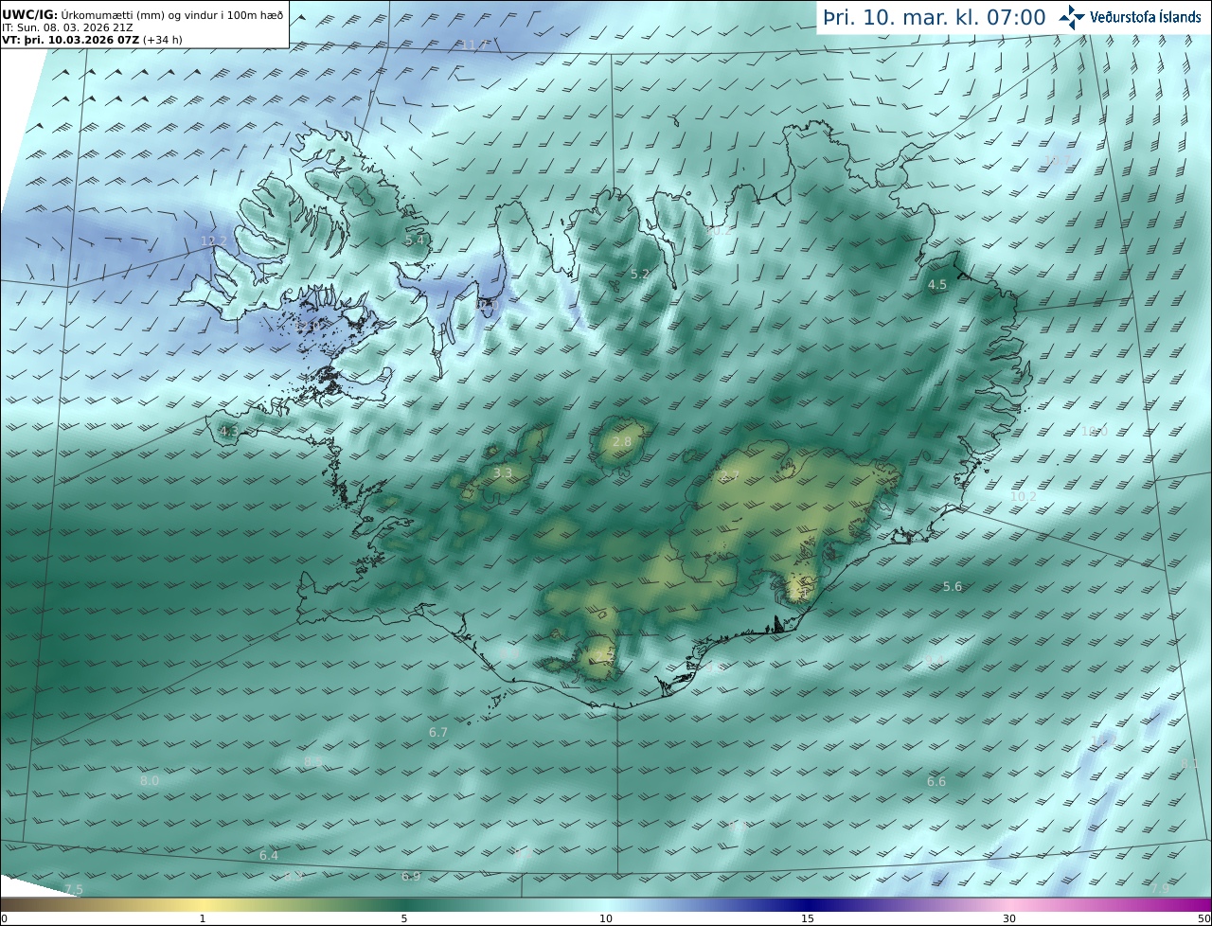Click the 5.4 value label on the map

(414, 240)
